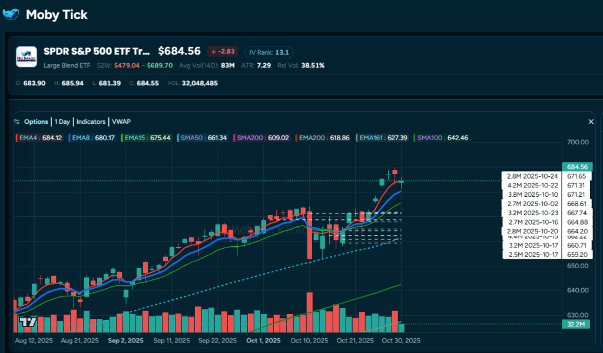Click the options filter icon beside Options

pos(18,121)
